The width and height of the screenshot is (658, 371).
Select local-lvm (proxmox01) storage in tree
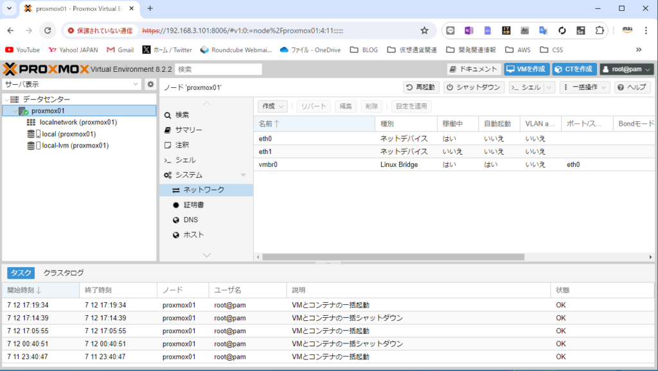(x=75, y=146)
